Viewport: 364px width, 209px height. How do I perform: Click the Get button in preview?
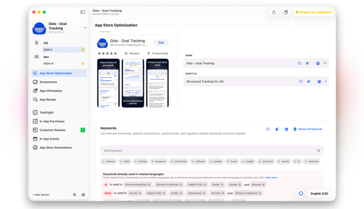point(161,42)
